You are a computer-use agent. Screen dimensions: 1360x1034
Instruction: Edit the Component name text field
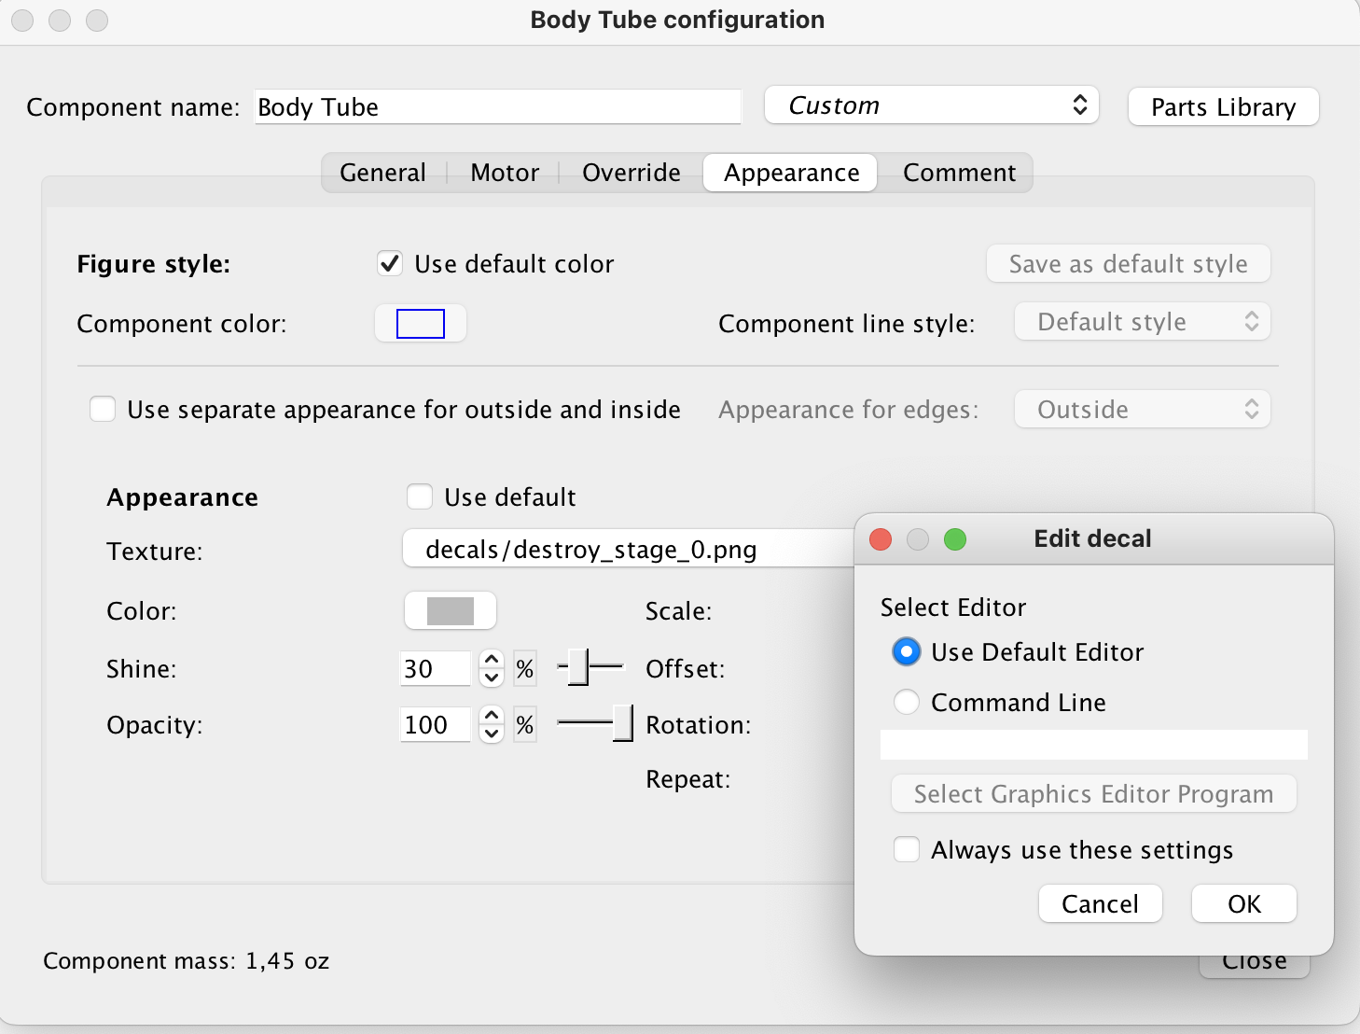(497, 107)
